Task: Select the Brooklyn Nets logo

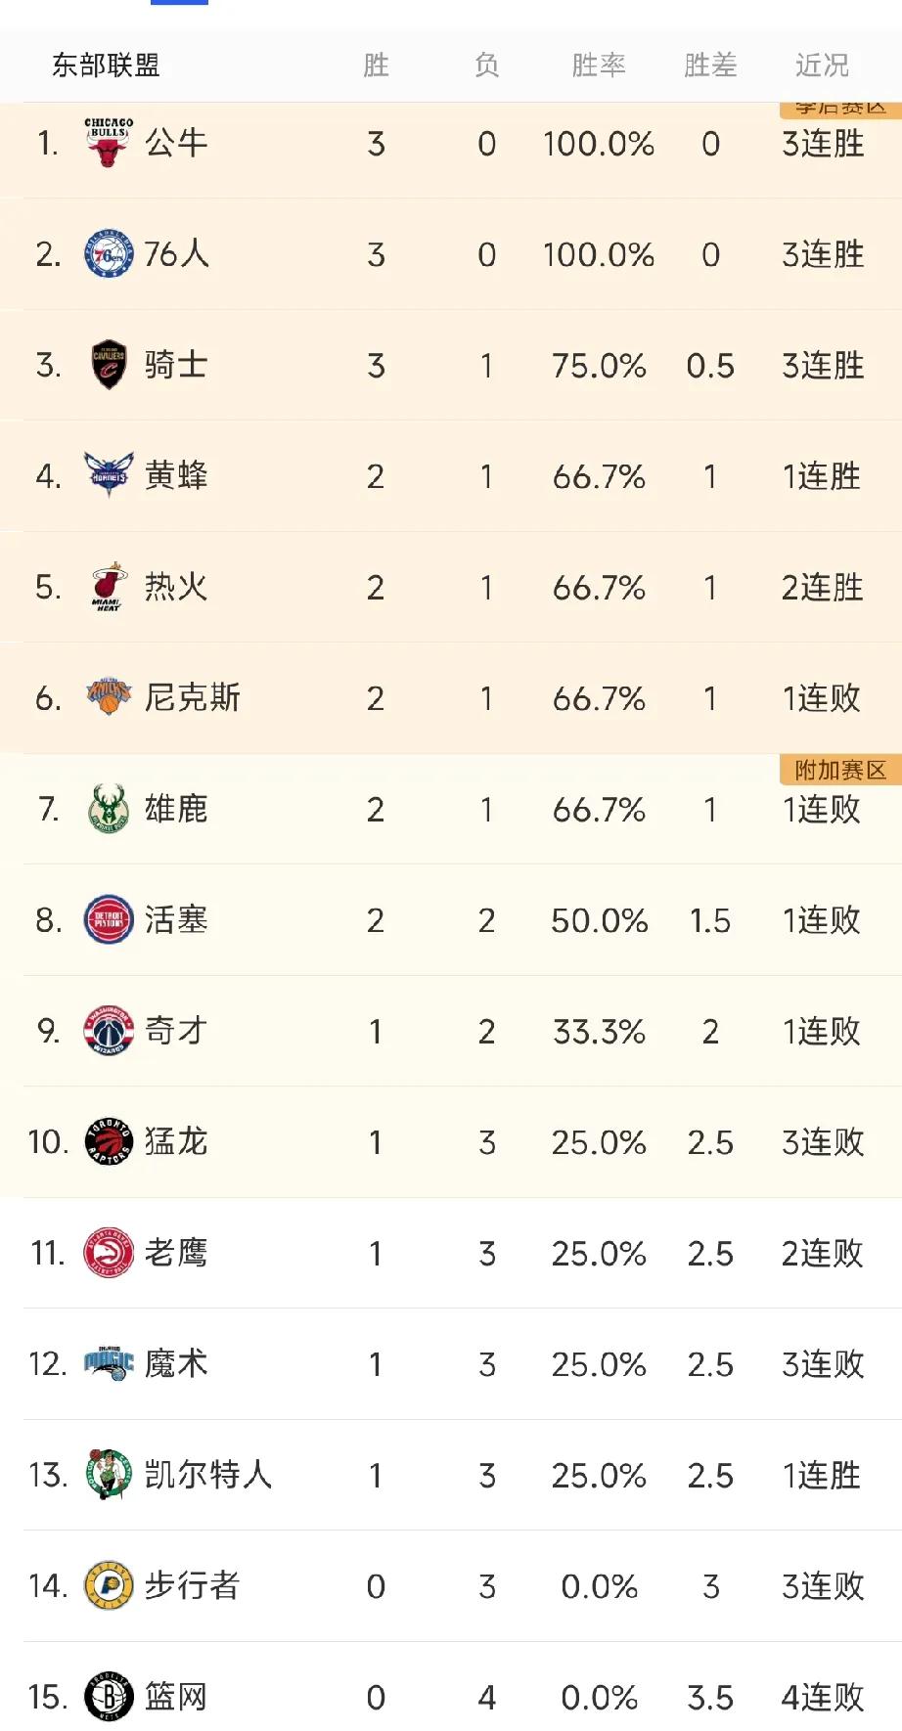Action: 109,1697
